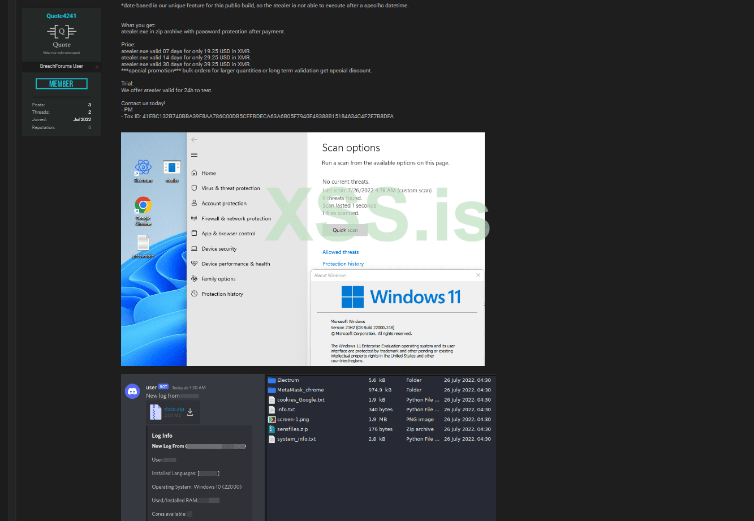Click the screen-1.png image file icon

pyautogui.click(x=272, y=419)
